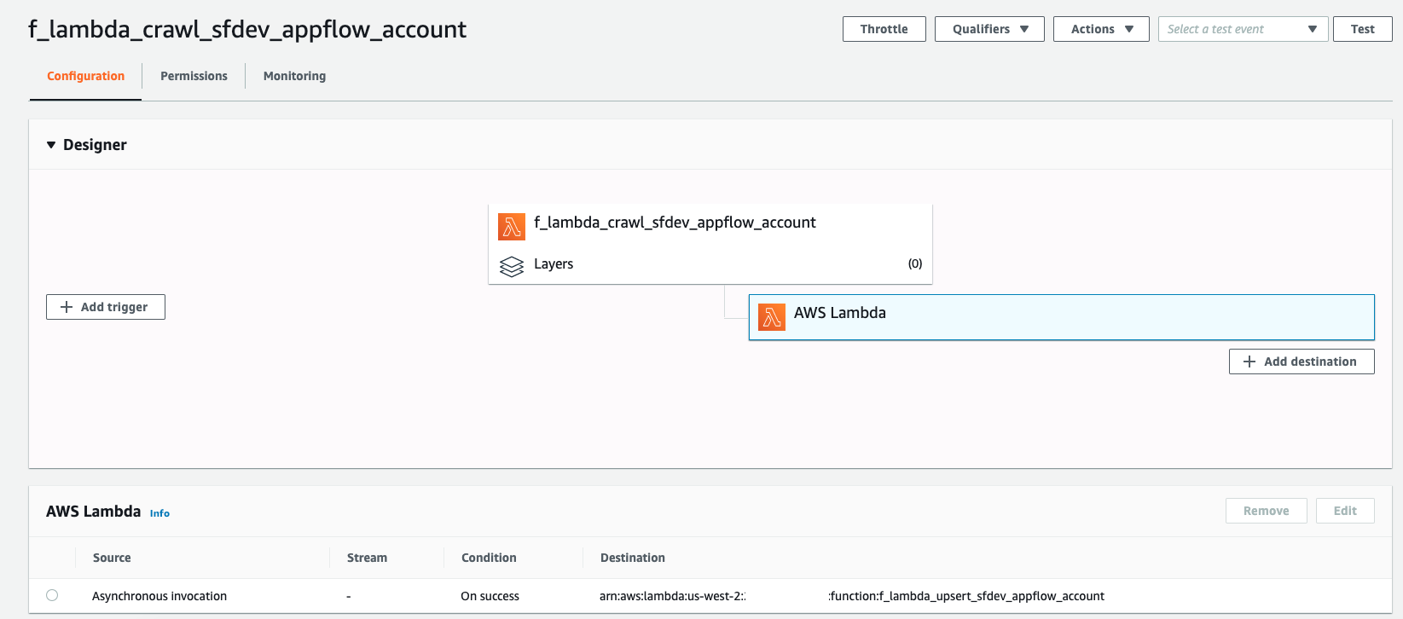Image resolution: width=1403 pixels, height=619 pixels.
Task: Select the f_lambda_crawl_sfdev_appflow_account function name in Designer
Action: pos(675,223)
